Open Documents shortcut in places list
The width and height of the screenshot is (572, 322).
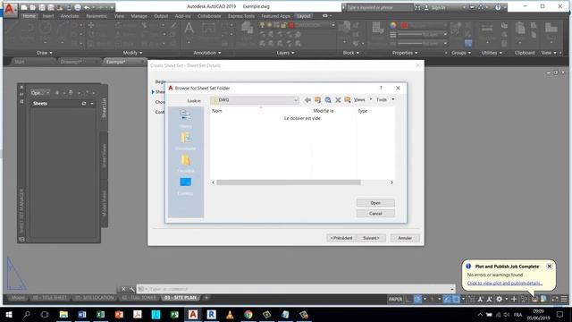(x=185, y=141)
